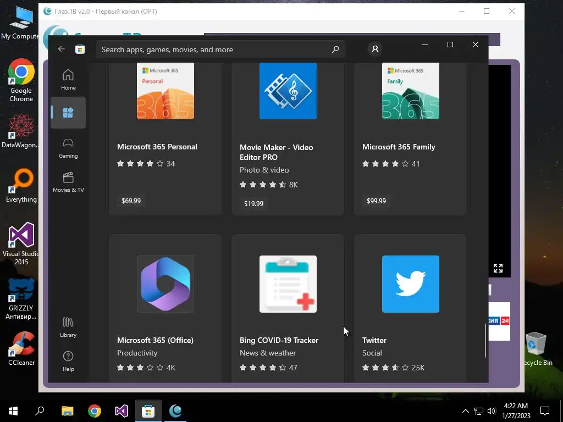
Task: Open taskbar search
Action: [40, 411]
